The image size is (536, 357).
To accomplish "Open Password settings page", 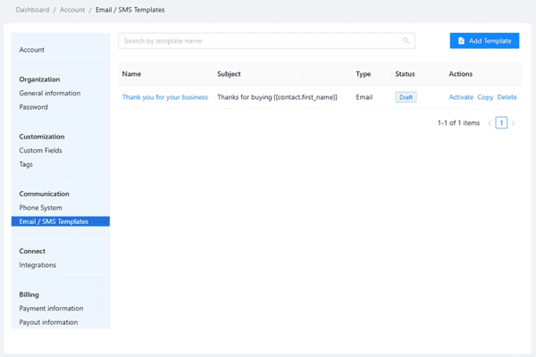I will coord(34,107).
